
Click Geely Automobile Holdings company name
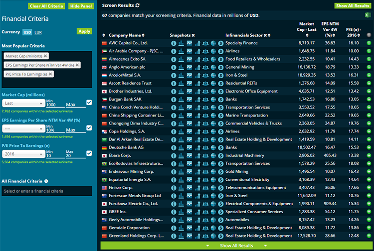[136, 220]
